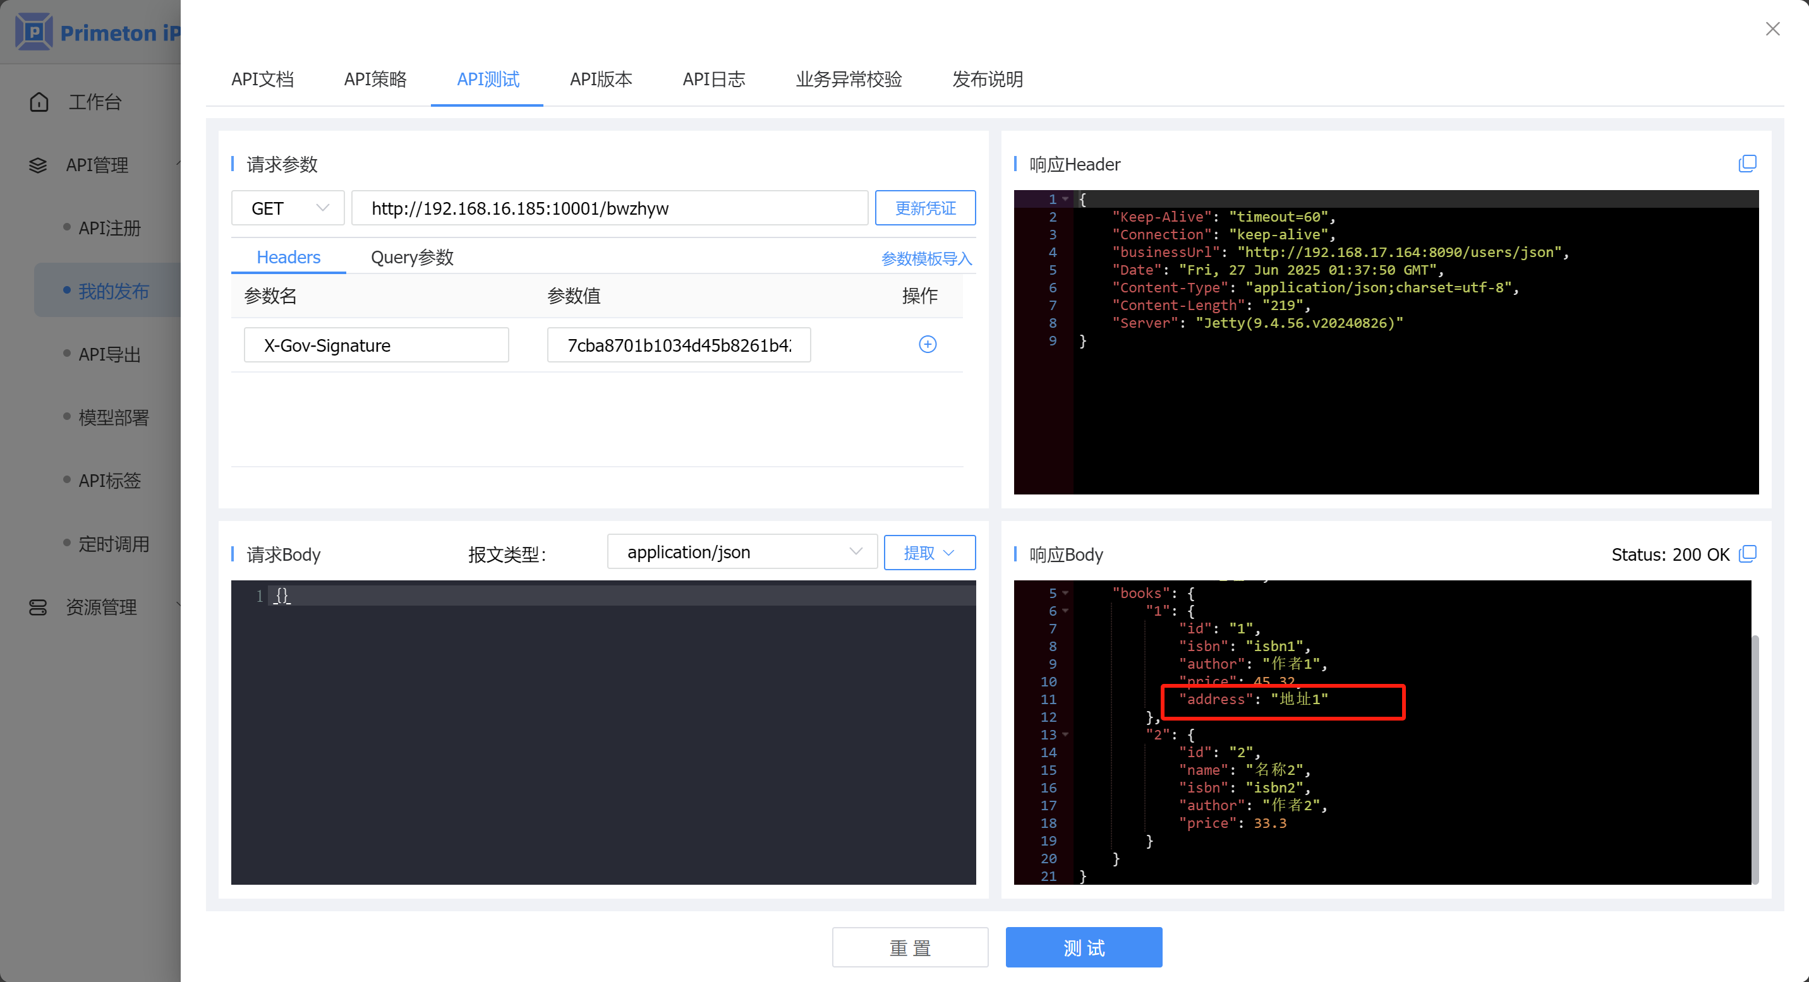1809x982 pixels.
Task: Click the plus icon to add header row
Action: 927,344
